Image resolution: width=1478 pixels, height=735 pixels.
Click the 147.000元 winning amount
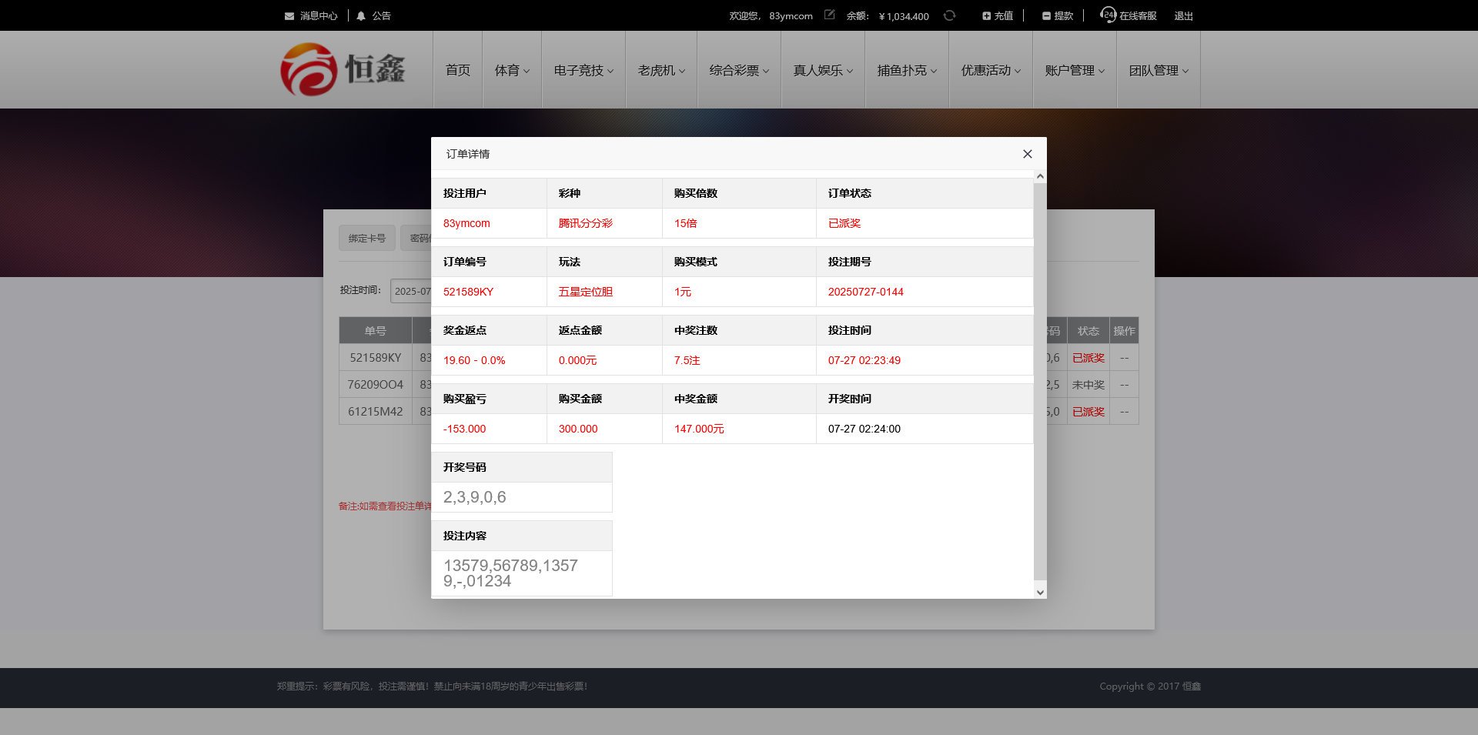coord(699,429)
